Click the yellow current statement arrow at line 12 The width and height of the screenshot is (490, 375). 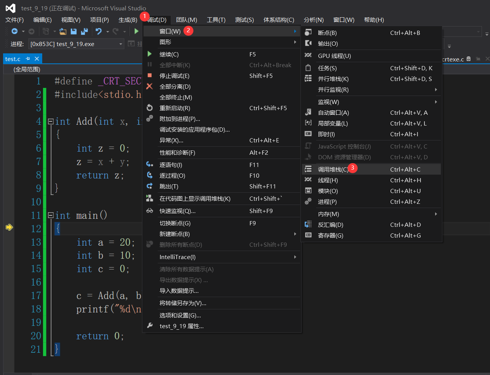(x=10, y=228)
